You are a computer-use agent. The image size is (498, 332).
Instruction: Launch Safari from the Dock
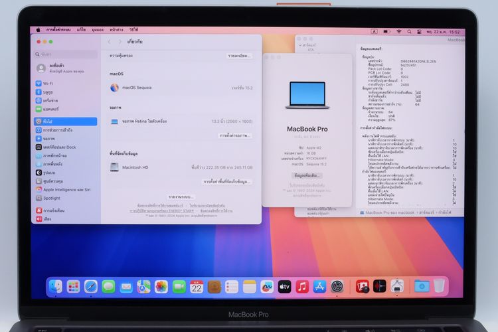91,287
